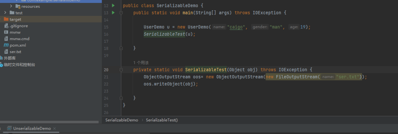
Task: Click the class name SerializableDemo on line 12
Action: tap(177, 6)
